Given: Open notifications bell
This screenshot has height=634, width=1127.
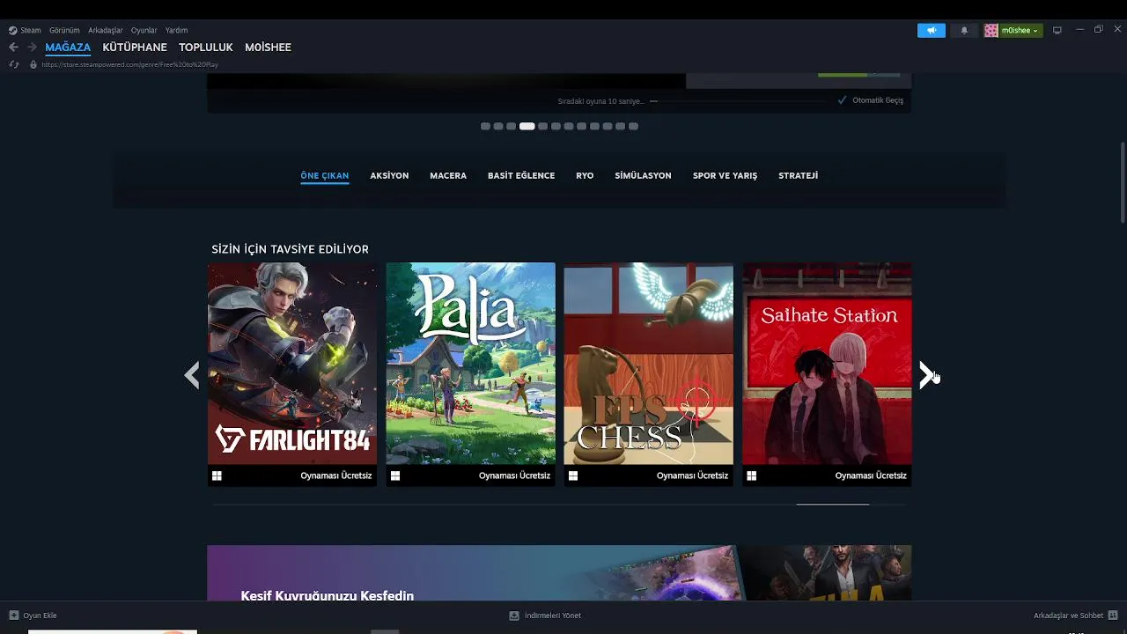Looking at the screenshot, I should [964, 30].
